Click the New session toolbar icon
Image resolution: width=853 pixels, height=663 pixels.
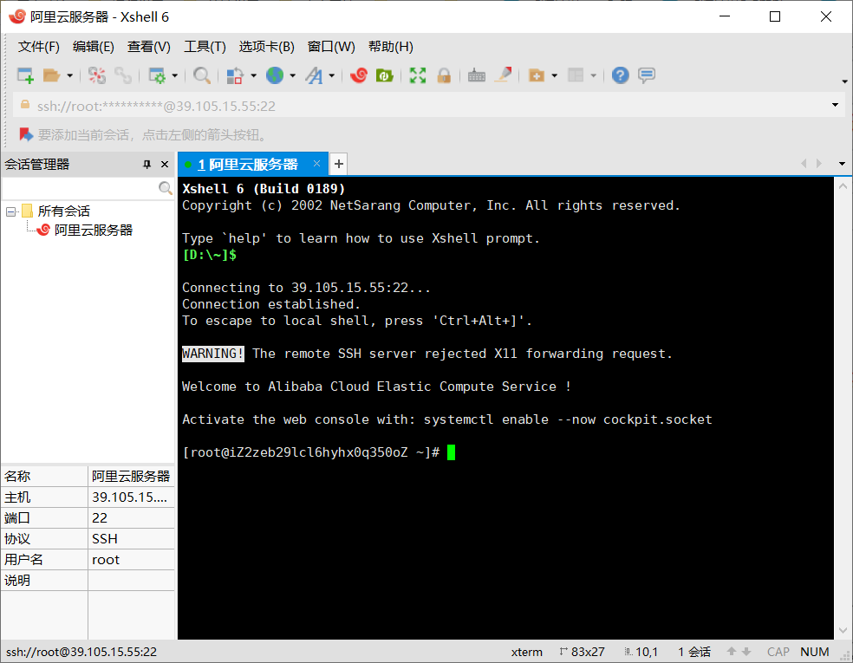(25, 75)
